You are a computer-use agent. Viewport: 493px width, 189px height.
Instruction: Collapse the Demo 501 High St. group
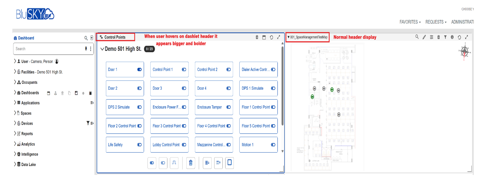[x=102, y=49]
